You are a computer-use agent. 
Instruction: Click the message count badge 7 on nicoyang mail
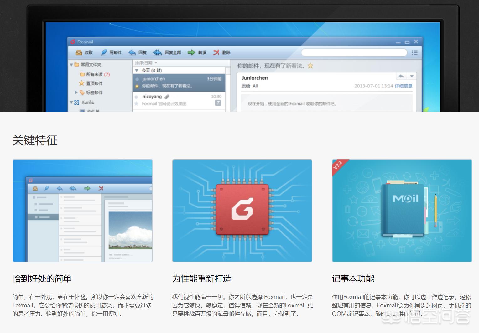point(218,103)
